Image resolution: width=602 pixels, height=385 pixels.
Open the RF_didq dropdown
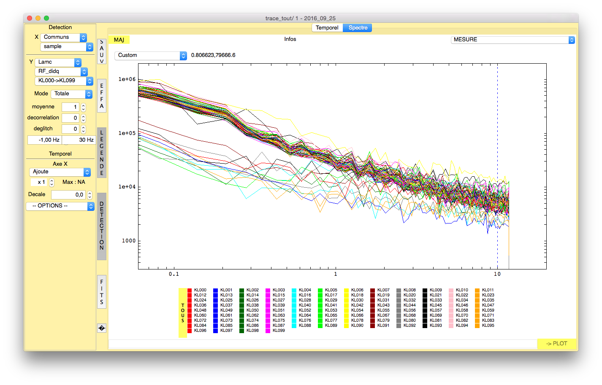tap(61, 72)
